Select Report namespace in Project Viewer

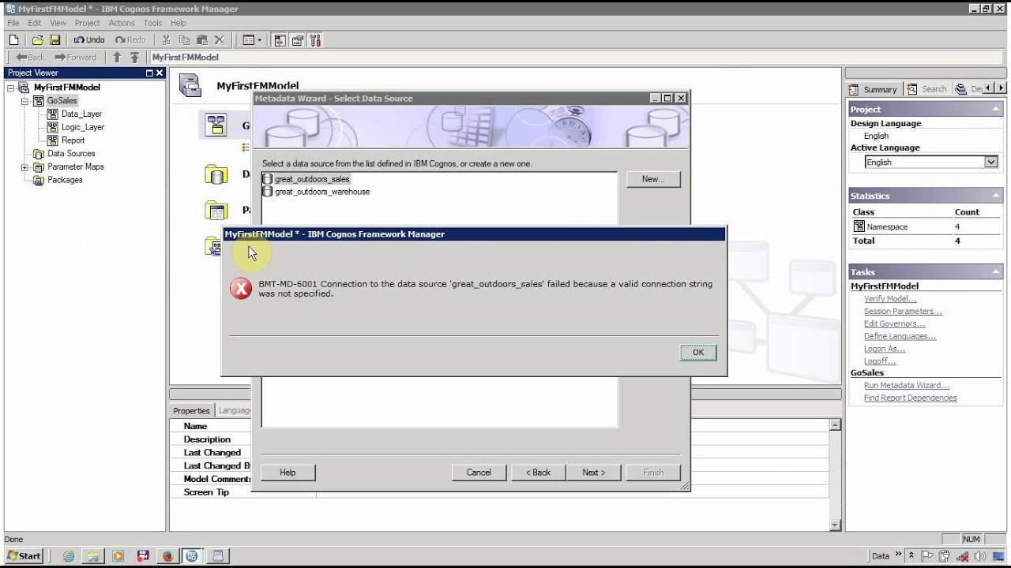click(73, 140)
